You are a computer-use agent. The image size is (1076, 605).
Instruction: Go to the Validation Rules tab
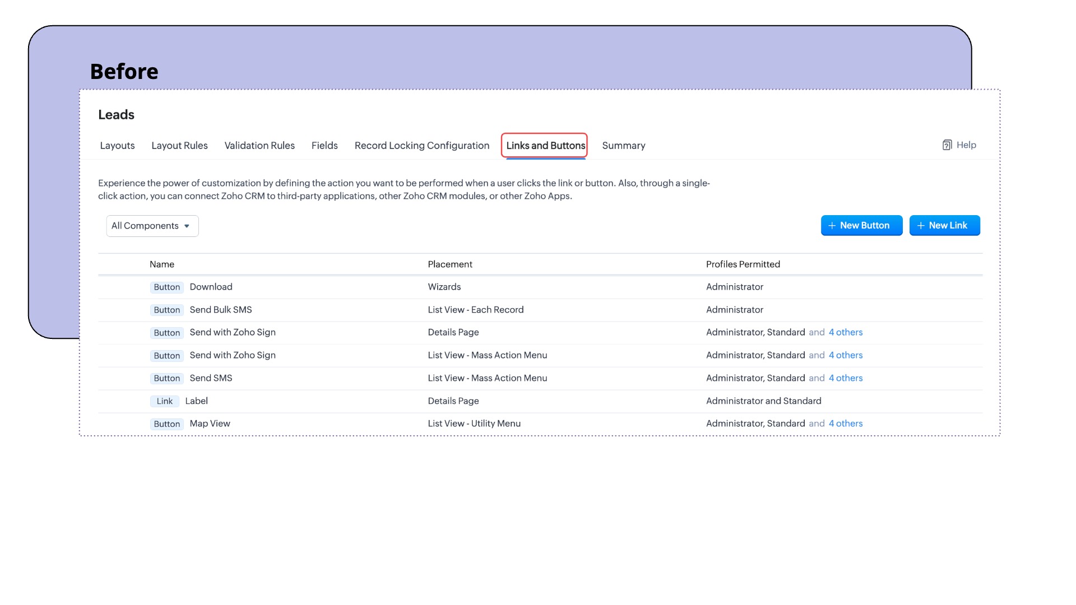[x=259, y=146]
